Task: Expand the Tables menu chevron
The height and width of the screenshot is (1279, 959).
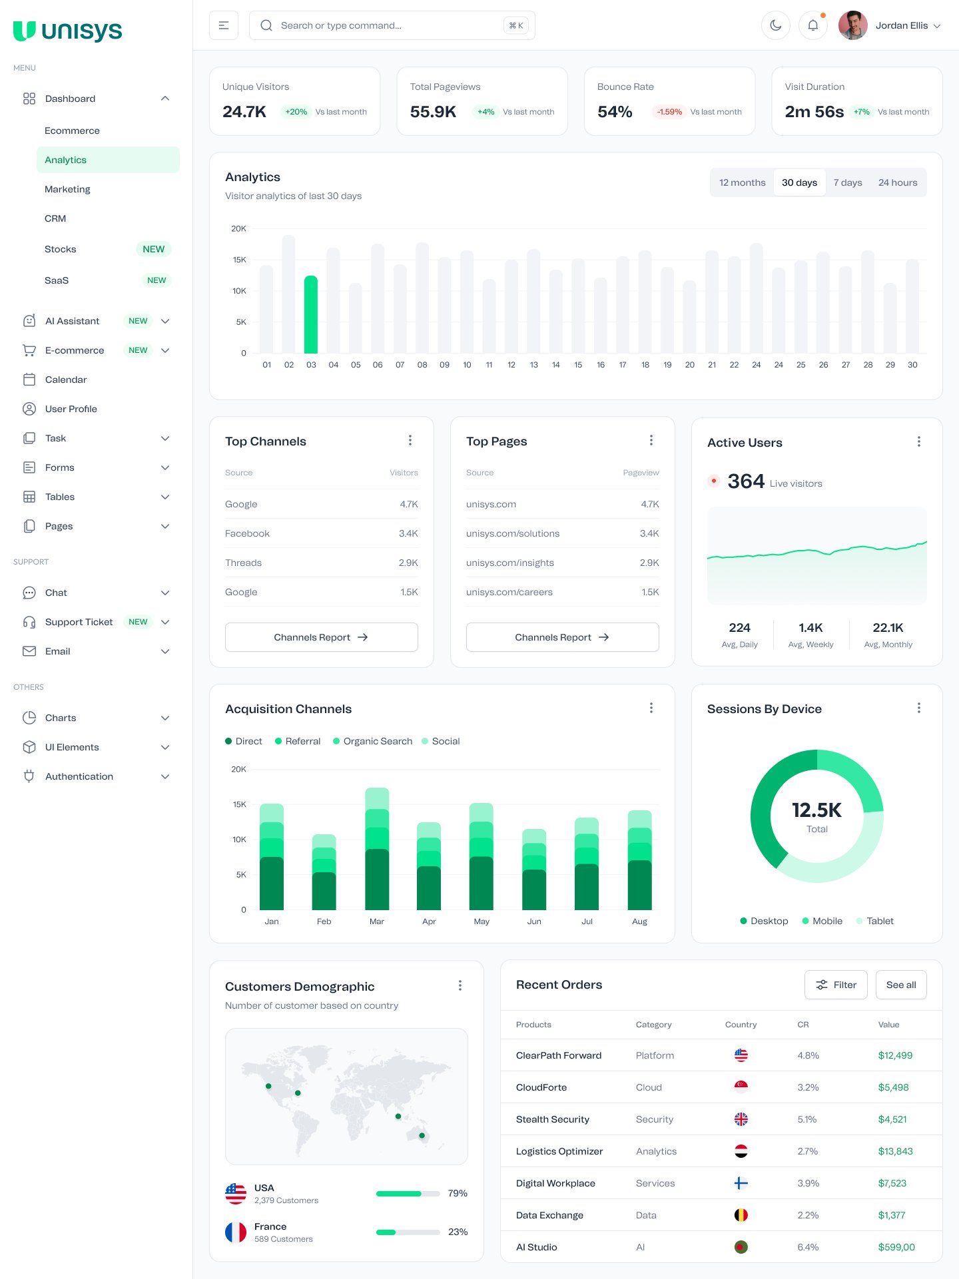Action: coord(165,497)
